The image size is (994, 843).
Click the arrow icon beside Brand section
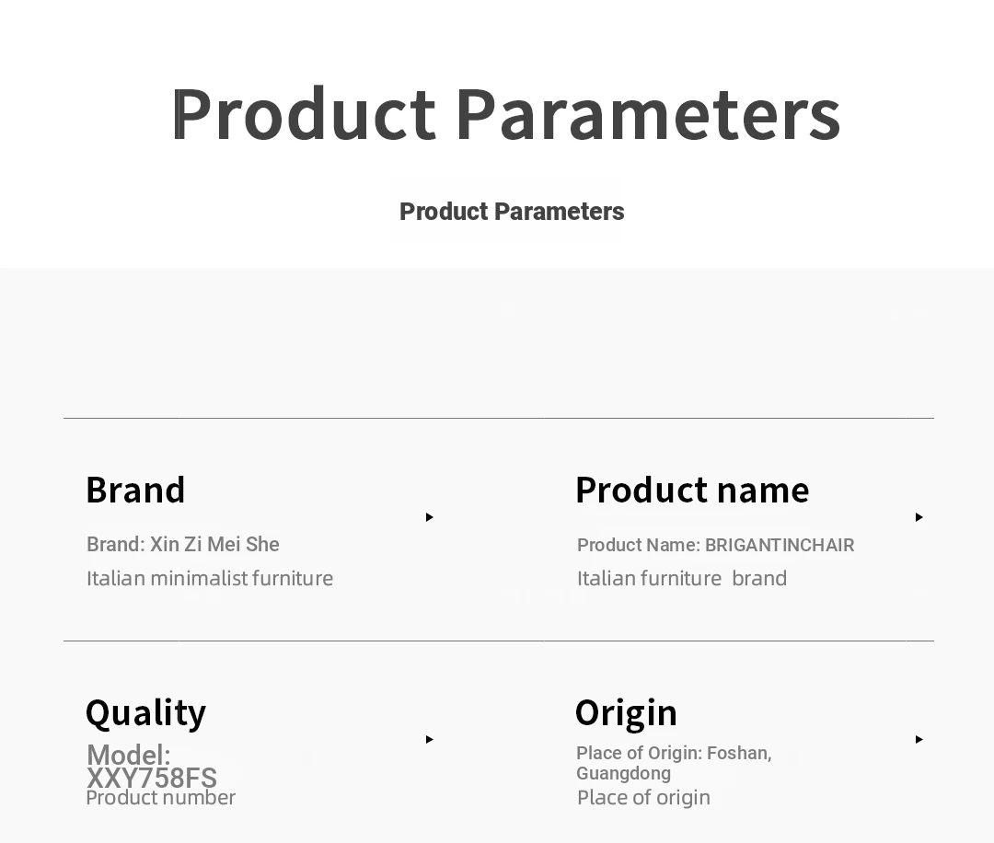[429, 517]
